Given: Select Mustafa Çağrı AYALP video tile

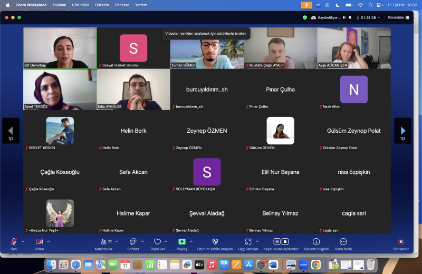Looking at the screenshot, I should (281, 48).
